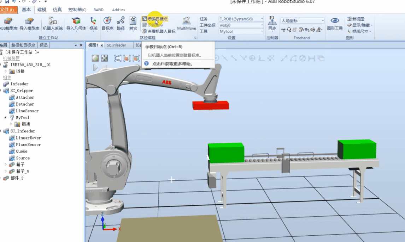
Task: Switch to the 控制器(C) ribbon tab
Action: click(77, 10)
